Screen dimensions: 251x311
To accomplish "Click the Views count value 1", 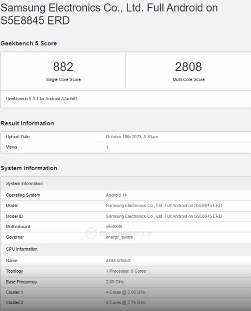I will 107,147.
